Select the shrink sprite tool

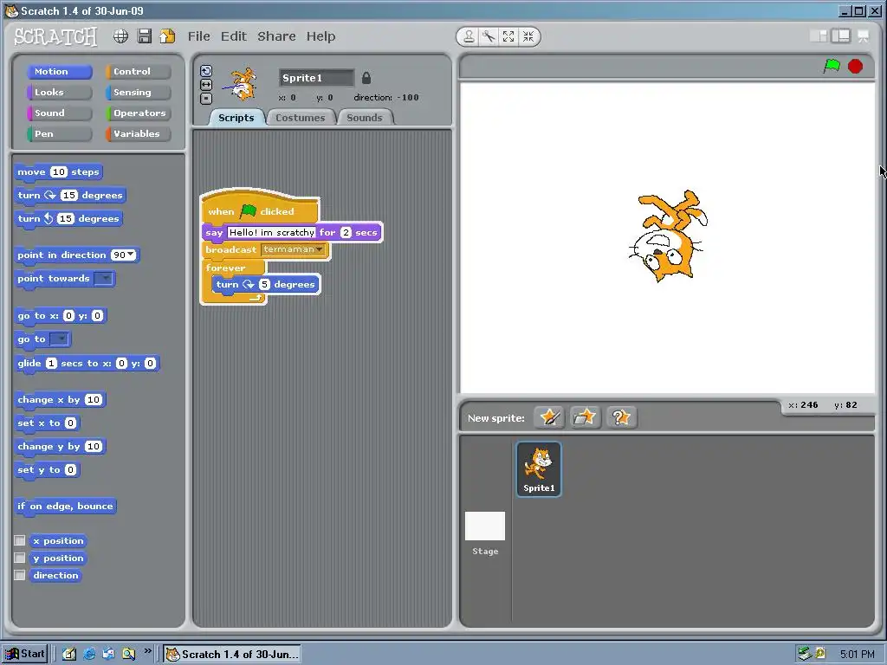pyautogui.click(x=528, y=36)
